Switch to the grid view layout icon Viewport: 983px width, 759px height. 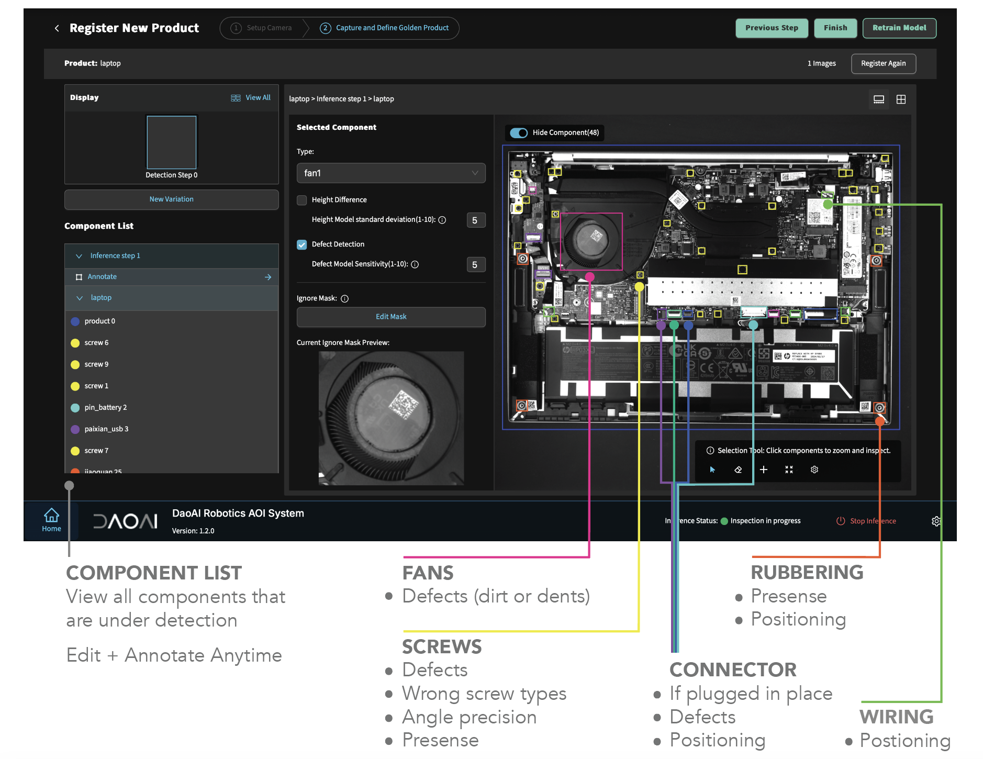[901, 99]
